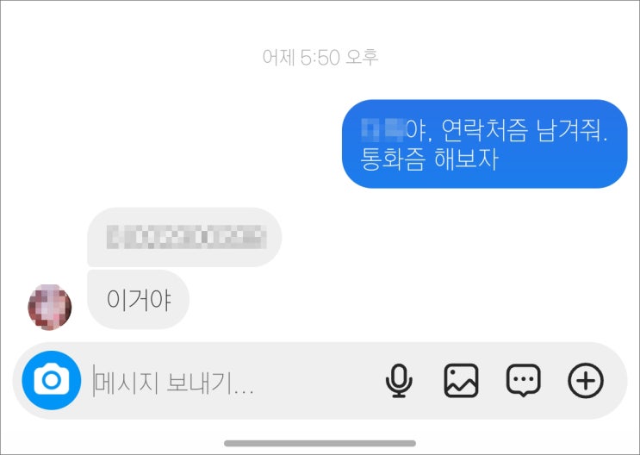Tap the 이거야 text inside gray bubble

point(139,300)
